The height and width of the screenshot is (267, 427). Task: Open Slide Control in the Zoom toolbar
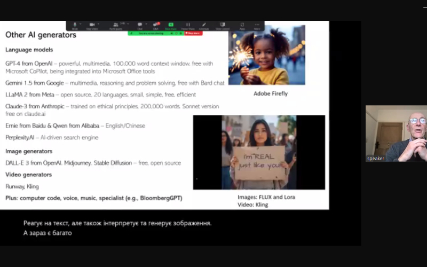223,26
